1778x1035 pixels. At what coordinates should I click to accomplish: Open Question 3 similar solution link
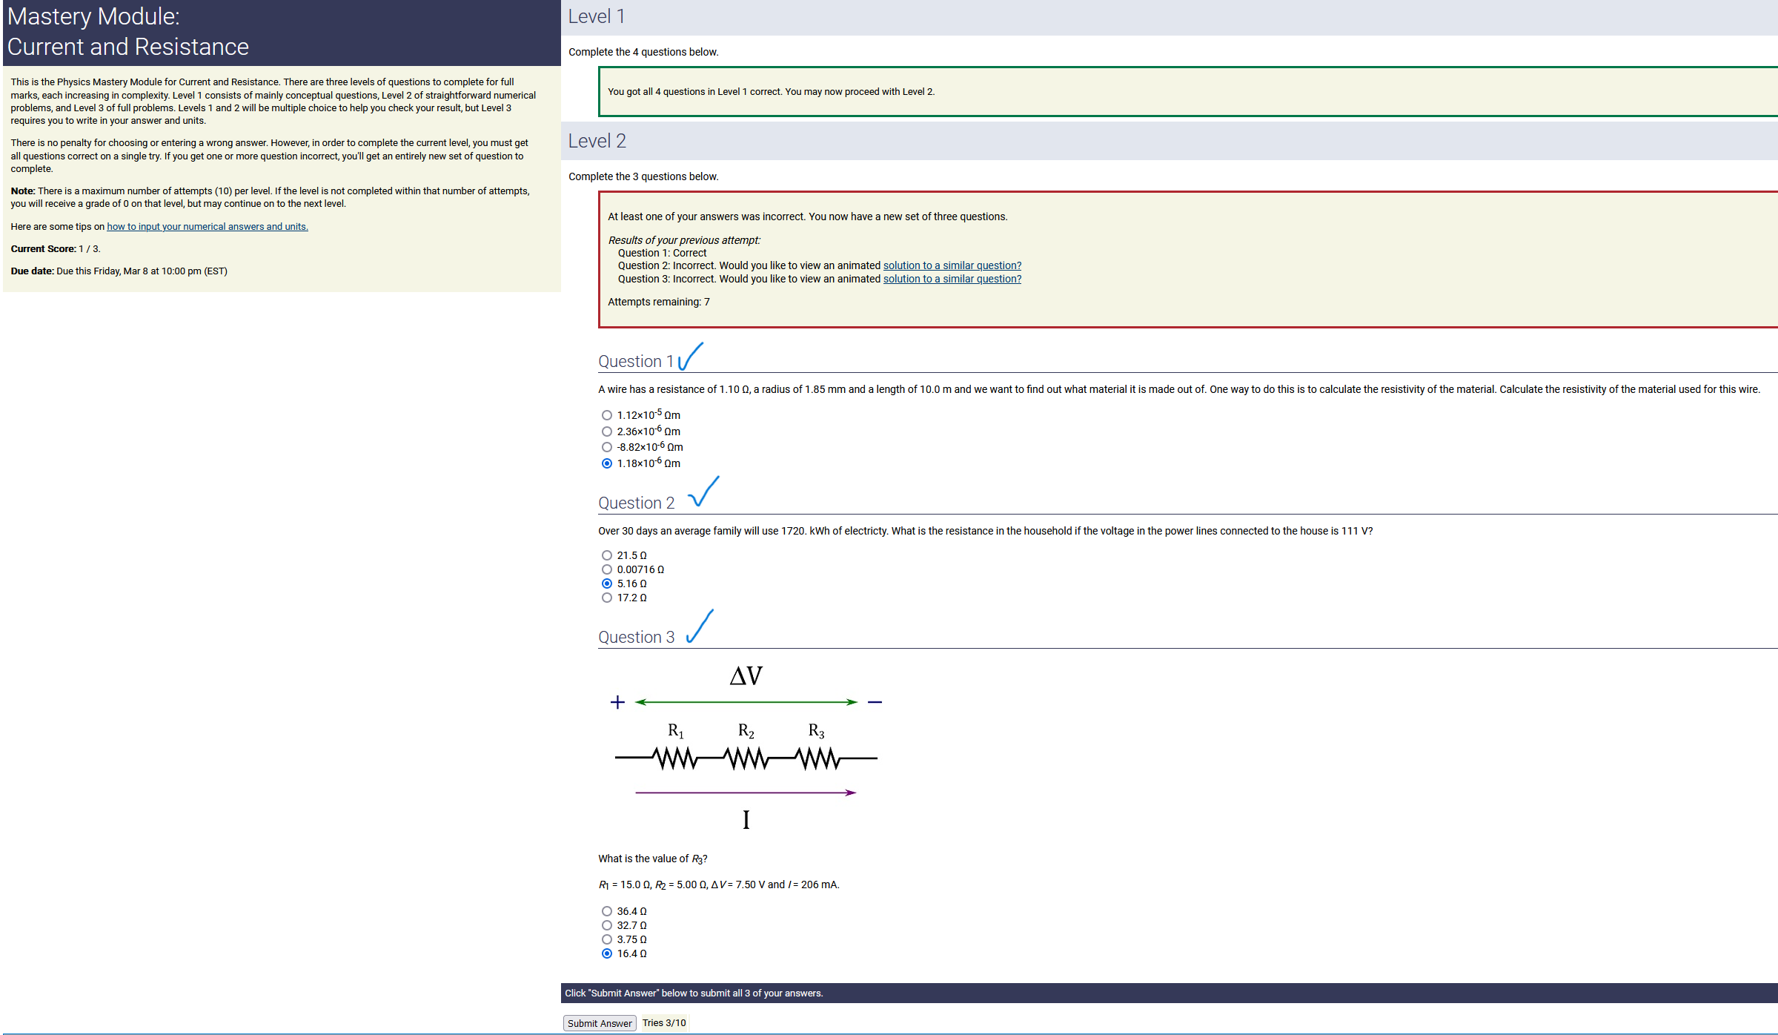pyautogui.click(x=952, y=279)
